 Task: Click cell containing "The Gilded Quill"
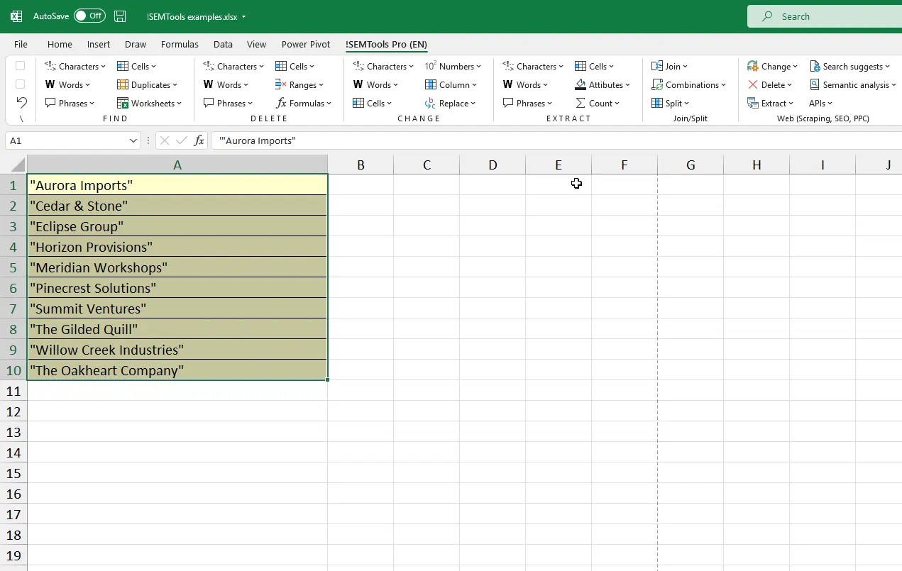tap(177, 329)
